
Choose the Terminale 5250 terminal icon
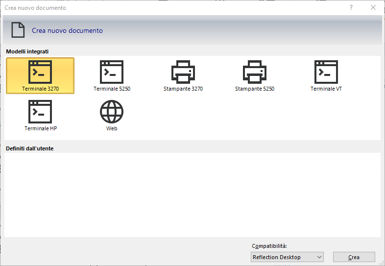112,72
